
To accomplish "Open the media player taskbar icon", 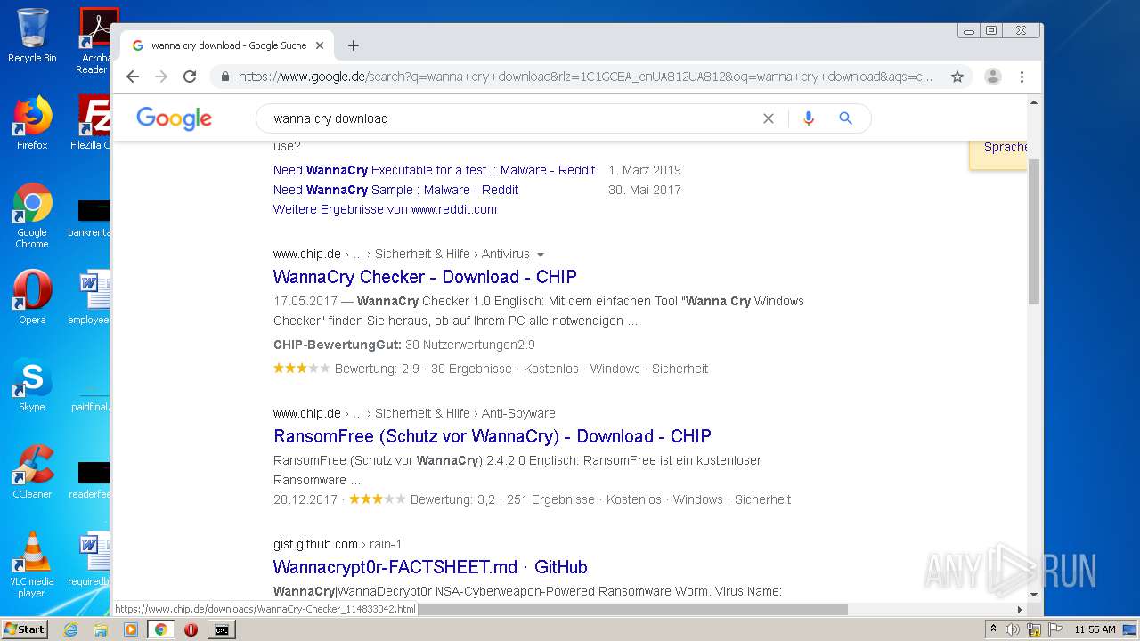I will click(131, 629).
